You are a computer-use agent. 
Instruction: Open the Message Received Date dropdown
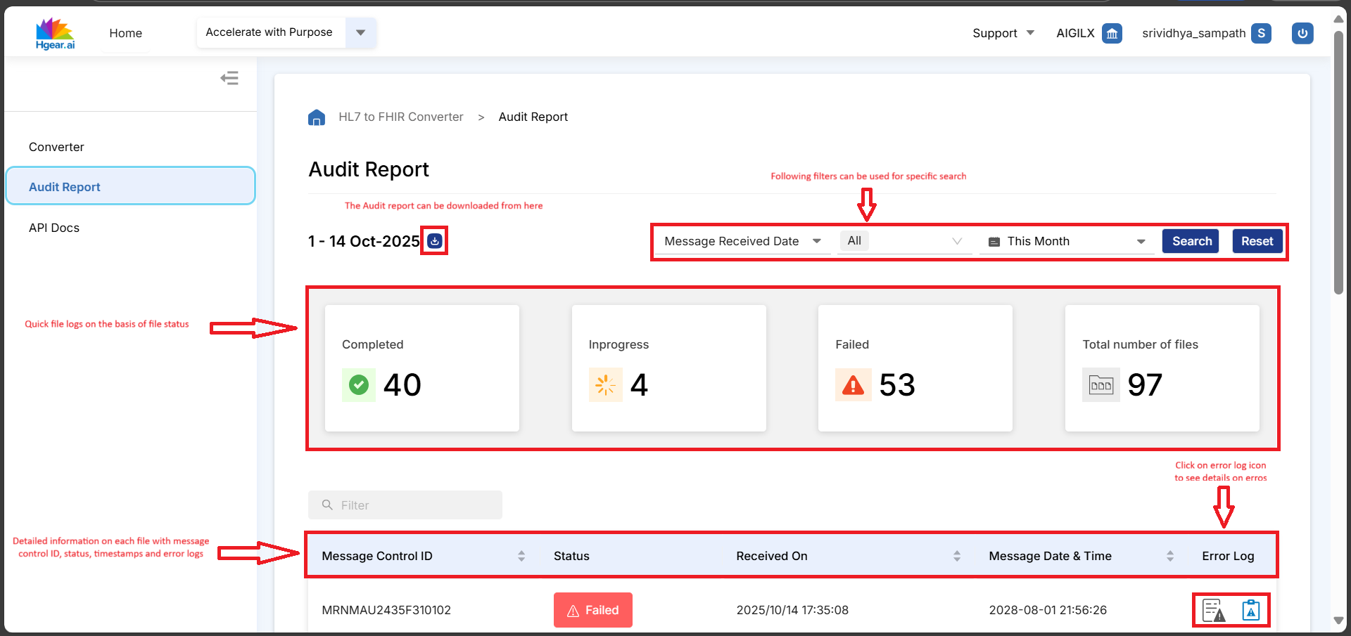[x=742, y=241]
